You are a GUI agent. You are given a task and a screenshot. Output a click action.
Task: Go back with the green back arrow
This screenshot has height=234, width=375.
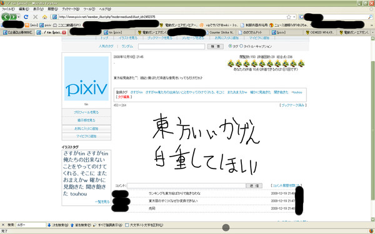click(6, 17)
